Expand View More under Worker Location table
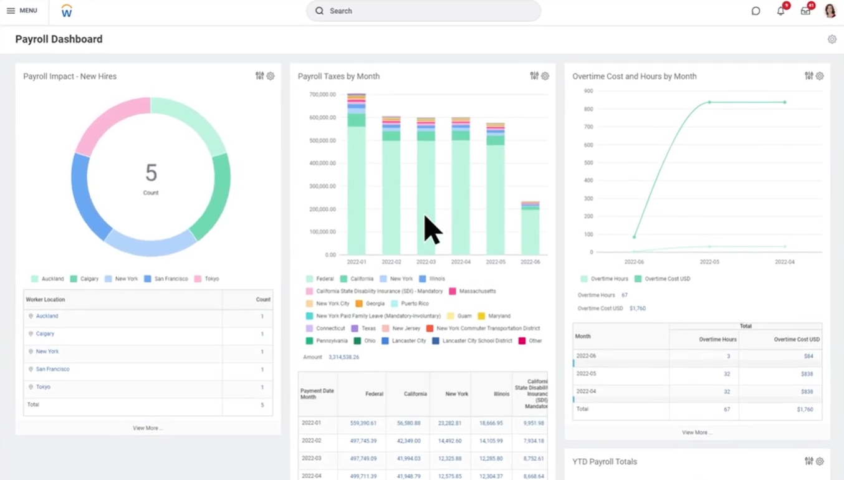 [148, 428]
